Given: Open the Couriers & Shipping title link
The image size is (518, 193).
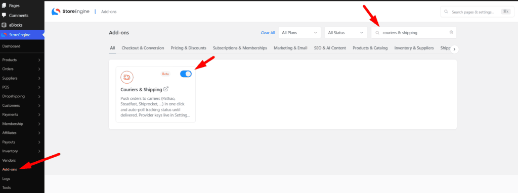Looking at the screenshot, I should tap(142, 89).
